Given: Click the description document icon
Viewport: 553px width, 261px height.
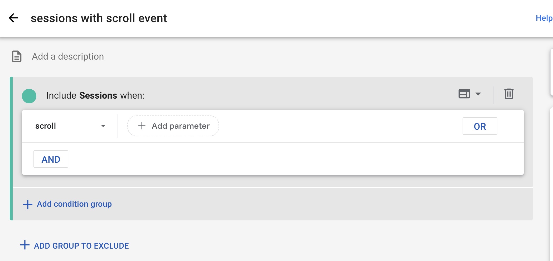Looking at the screenshot, I should (17, 56).
